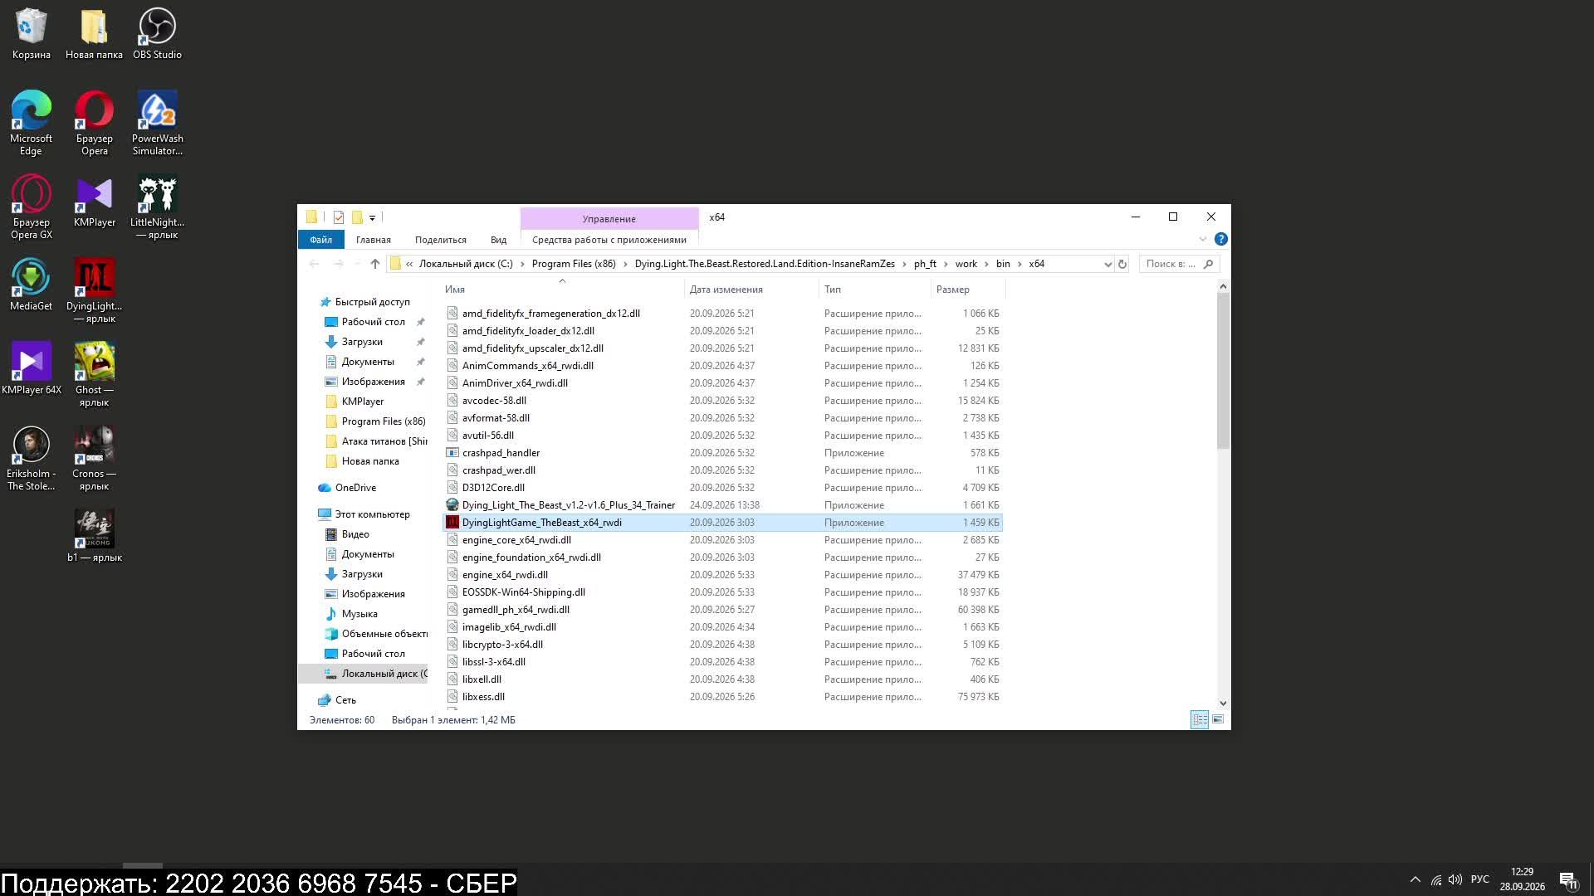Sort files by the Тип column
The width and height of the screenshot is (1594, 896).
click(875, 290)
